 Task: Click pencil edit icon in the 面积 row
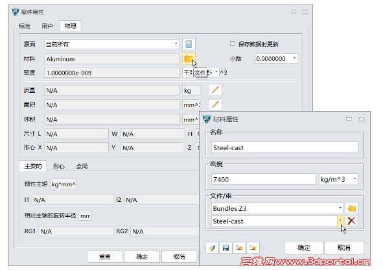pos(215,104)
